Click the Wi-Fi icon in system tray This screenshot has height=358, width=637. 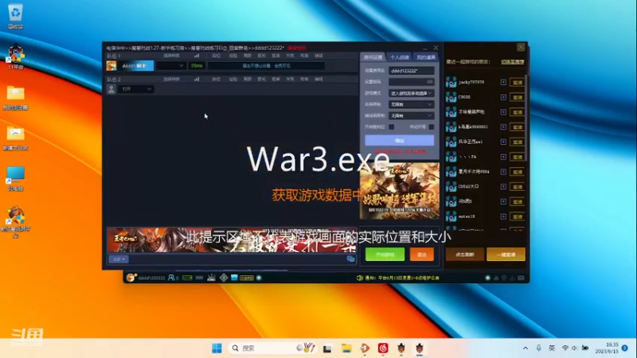(x=565, y=348)
